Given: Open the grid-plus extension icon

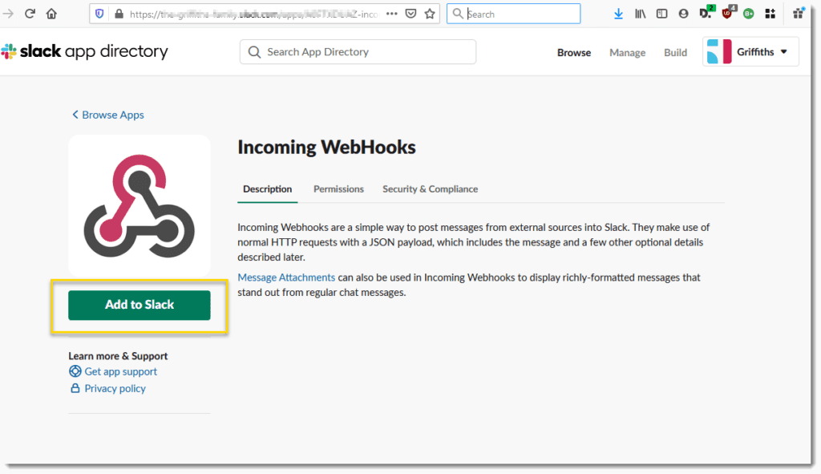Looking at the screenshot, I should [770, 14].
